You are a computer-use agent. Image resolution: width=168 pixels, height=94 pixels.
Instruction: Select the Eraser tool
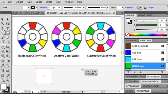point(8,42)
